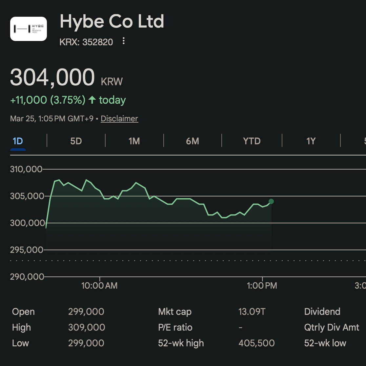
Task: Click the Dividend label
Action: point(322,312)
